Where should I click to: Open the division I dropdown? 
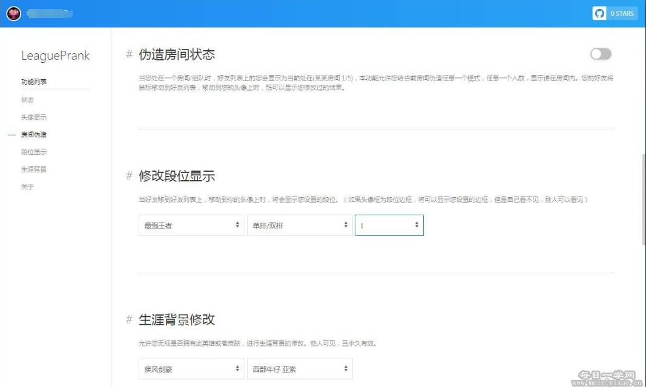pos(389,225)
